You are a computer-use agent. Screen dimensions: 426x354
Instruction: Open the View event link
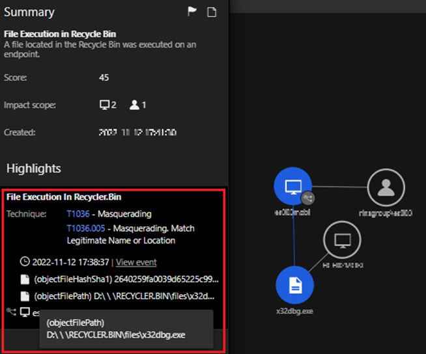pos(136,262)
